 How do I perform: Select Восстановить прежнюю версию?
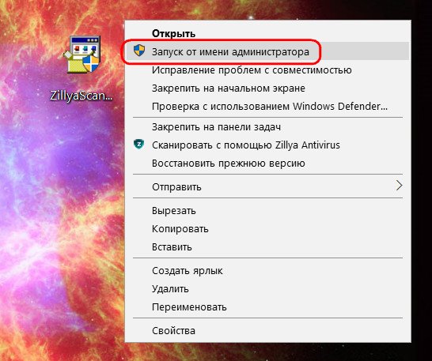point(267,164)
